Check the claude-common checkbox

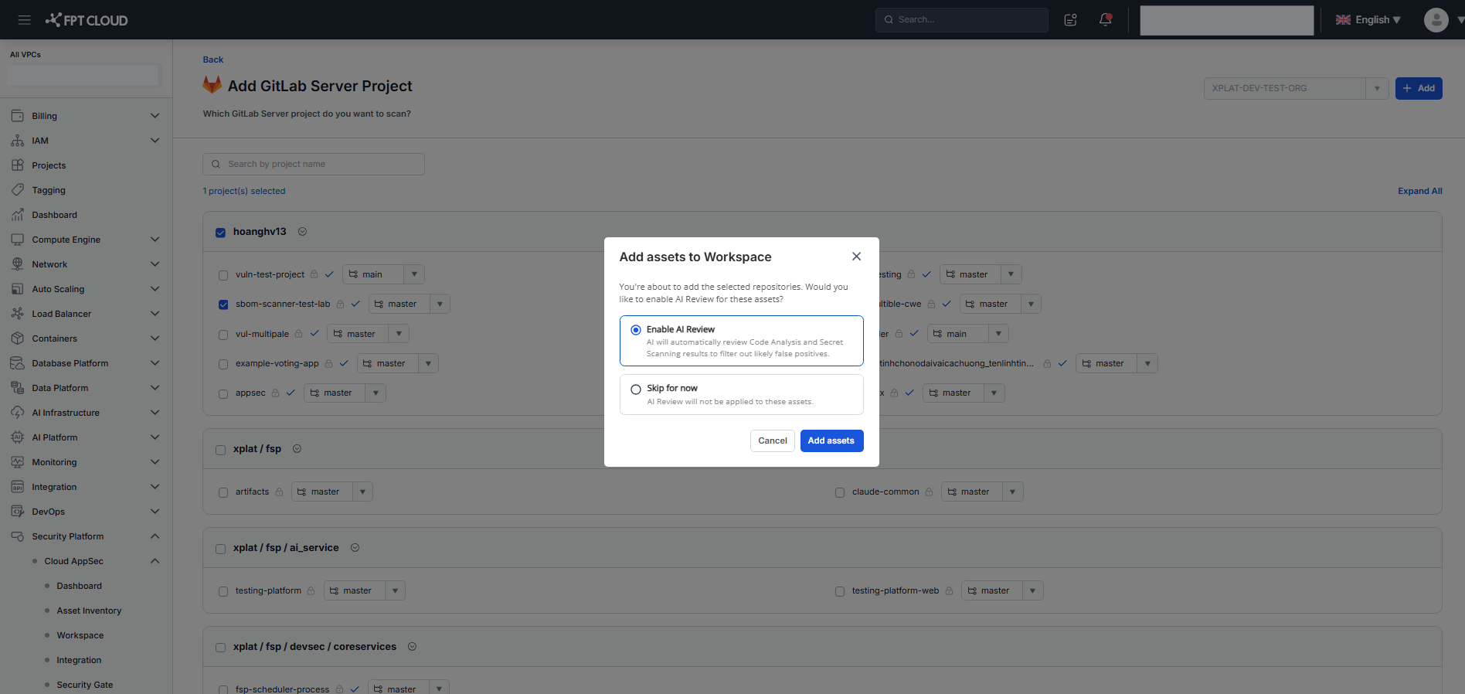click(840, 492)
